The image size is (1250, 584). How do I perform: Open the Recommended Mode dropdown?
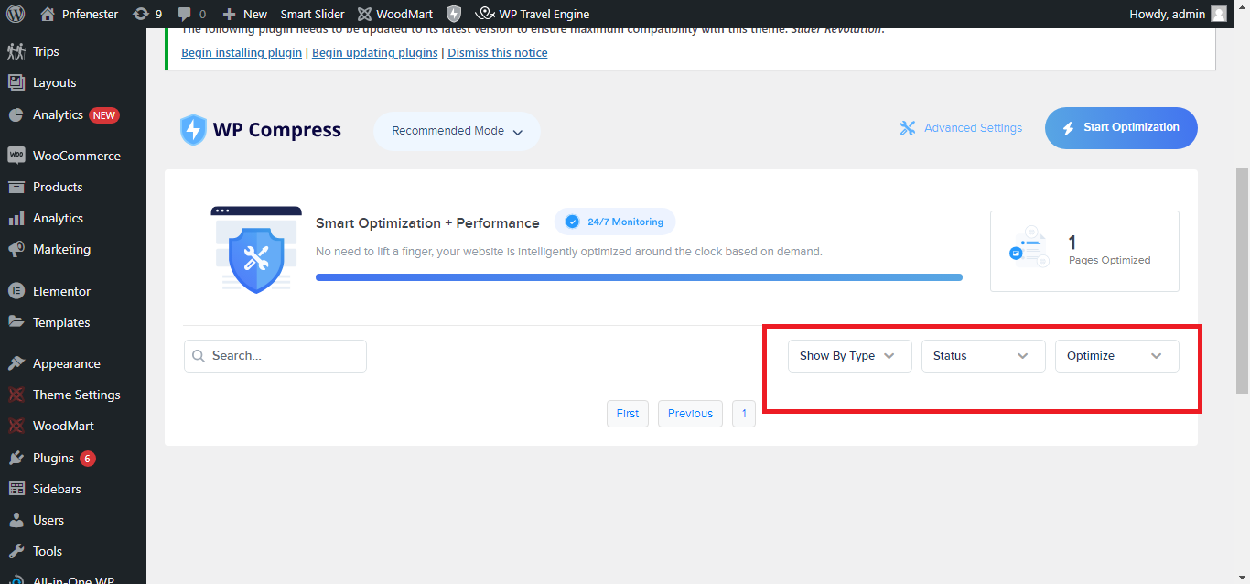[457, 131]
